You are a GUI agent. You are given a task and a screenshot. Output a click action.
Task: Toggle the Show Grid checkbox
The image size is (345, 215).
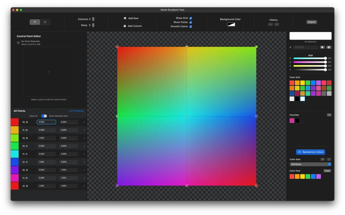coord(191,18)
